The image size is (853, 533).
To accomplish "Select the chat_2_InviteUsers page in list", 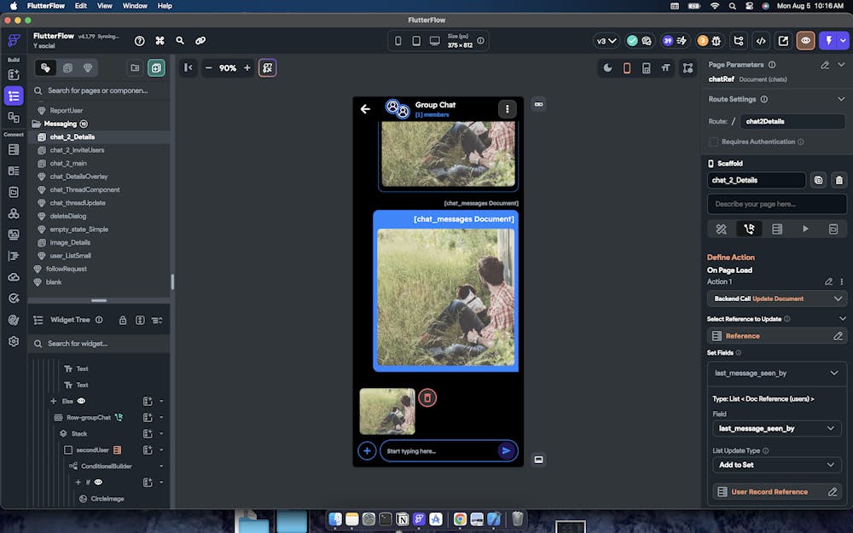I will [77, 150].
